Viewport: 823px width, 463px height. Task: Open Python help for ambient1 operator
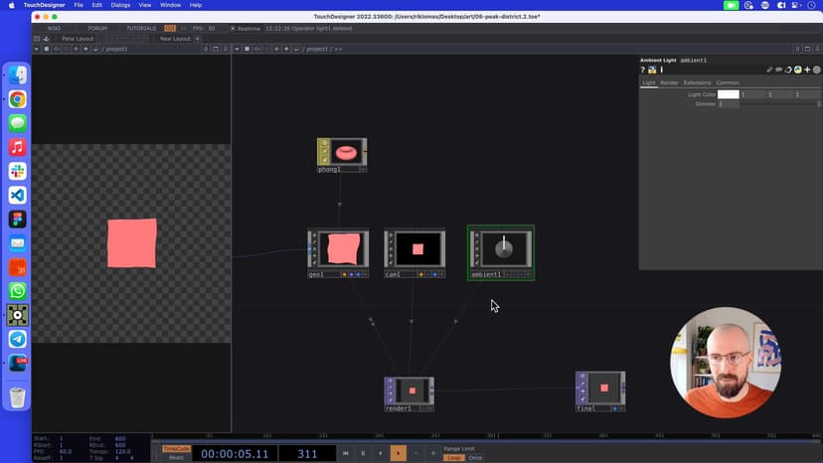[652, 71]
